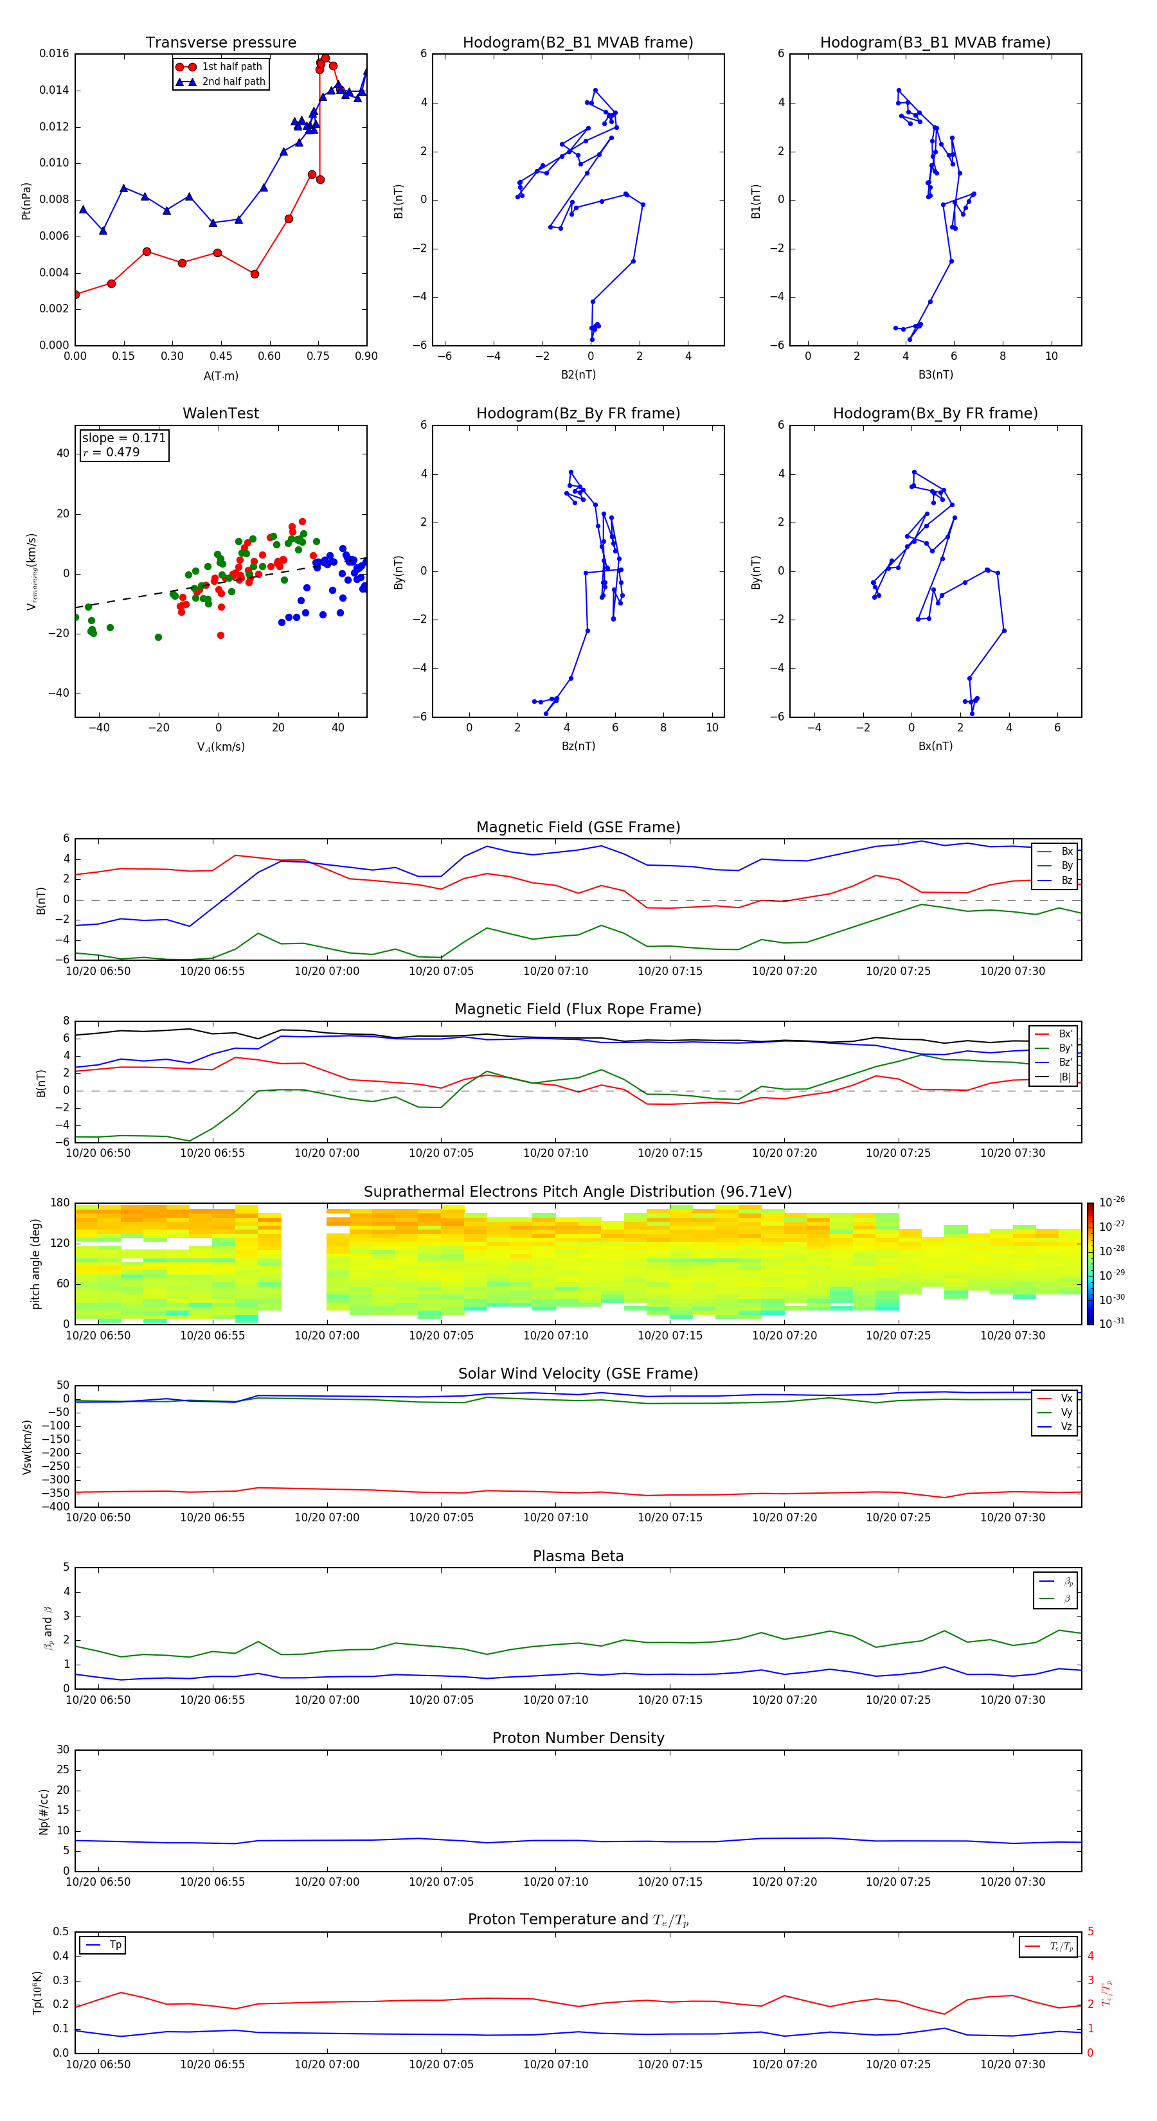Click the "Tp" legend in temperature panel

point(103,1945)
